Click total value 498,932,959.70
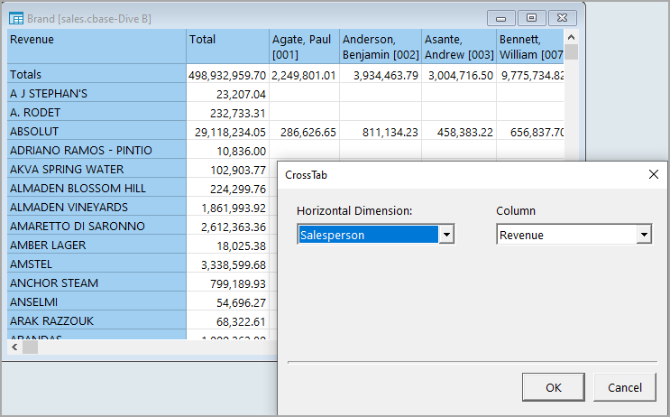 (227, 76)
